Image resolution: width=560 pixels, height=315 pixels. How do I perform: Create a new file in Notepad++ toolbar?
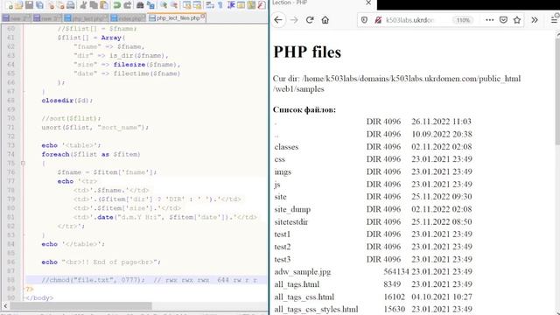click(x=10, y=5)
